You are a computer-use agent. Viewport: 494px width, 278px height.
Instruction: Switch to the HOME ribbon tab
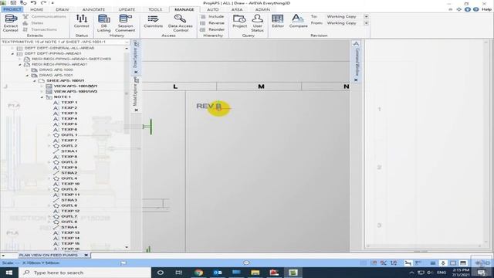click(36, 9)
